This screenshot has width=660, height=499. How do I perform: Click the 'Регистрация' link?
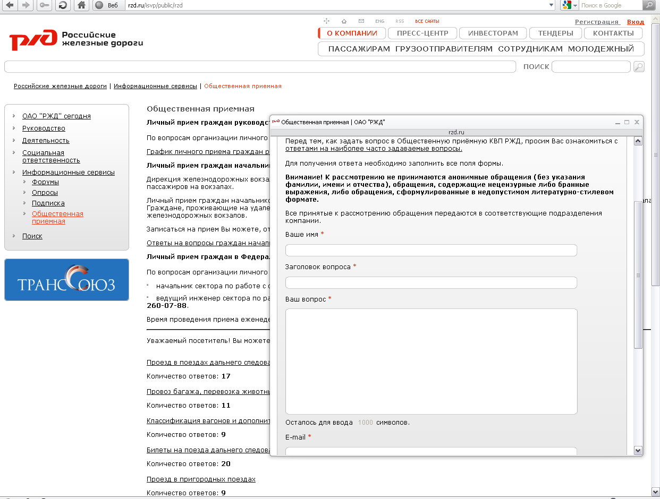click(x=597, y=22)
